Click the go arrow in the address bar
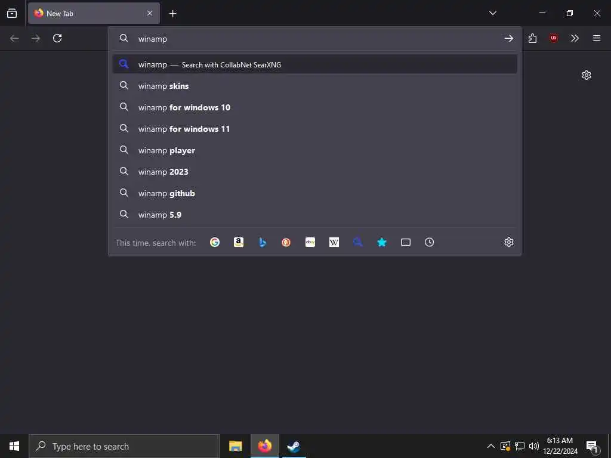 [x=508, y=38]
